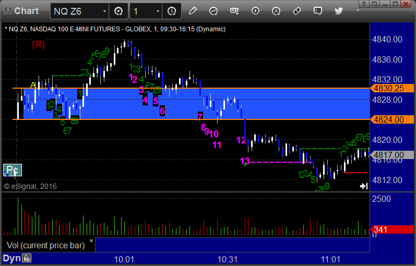Click the magenta 7 countdown label
416x266 pixels.
[x=200, y=116]
